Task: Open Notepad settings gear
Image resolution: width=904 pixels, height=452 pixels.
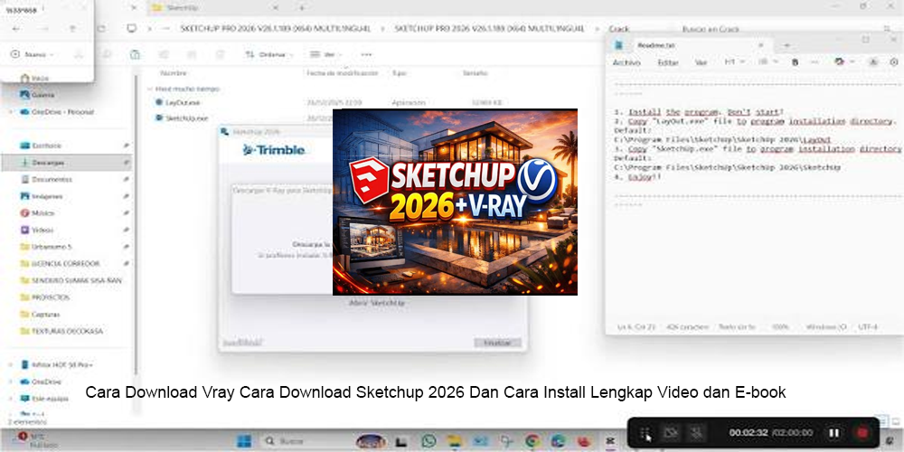Action: click(894, 61)
